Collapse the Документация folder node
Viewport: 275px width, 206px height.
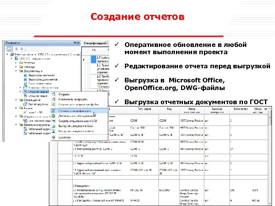coord(16,71)
